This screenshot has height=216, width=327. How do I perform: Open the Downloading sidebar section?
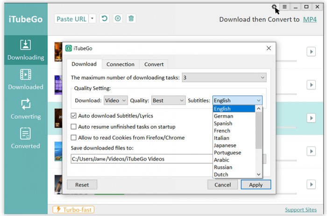tap(26, 50)
